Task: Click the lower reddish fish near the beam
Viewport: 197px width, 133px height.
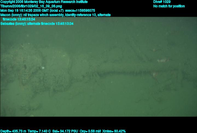Action: click(155, 74)
